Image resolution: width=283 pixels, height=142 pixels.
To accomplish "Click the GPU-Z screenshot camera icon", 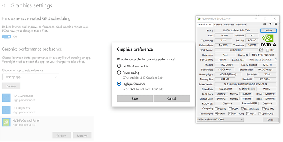I will point(265,24).
